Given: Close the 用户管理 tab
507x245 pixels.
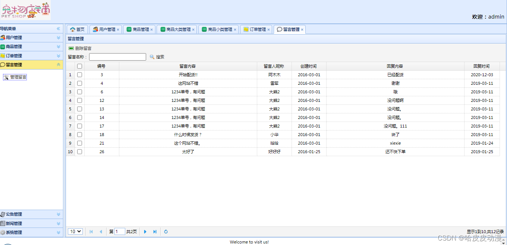Looking at the screenshot, I should [118, 30].
